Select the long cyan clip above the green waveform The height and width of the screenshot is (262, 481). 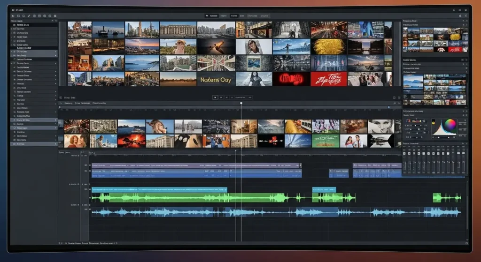click(x=160, y=190)
